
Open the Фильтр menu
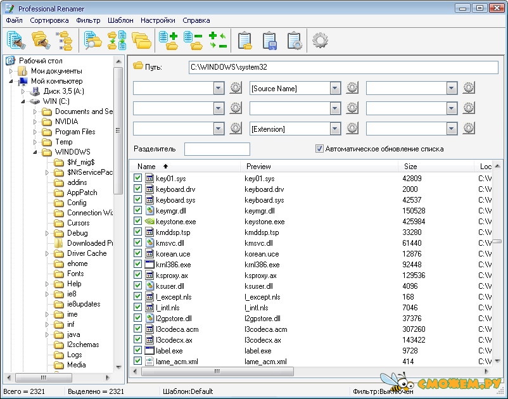pos(88,20)
